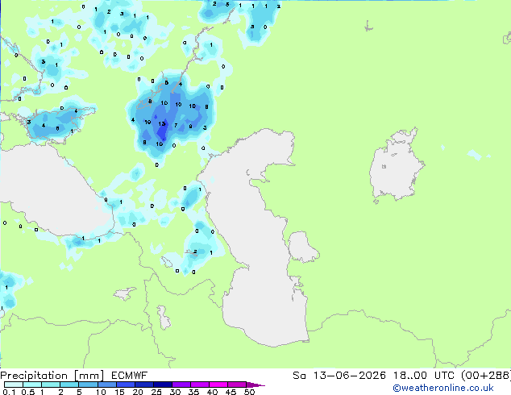The image size is (511, 395).
Task: Click legend tick label '30'
Action: coord(175,392)
